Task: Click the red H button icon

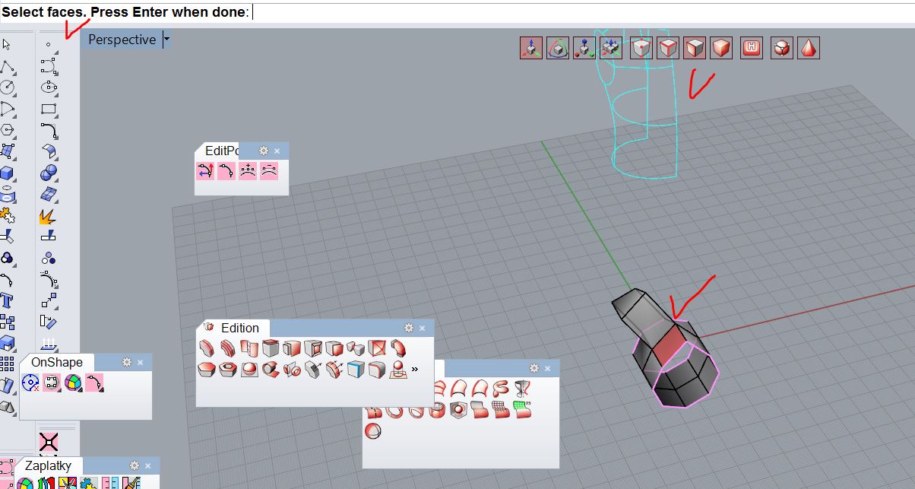Action: coord(752,48)
